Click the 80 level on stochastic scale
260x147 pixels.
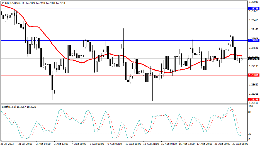point(250,112)
